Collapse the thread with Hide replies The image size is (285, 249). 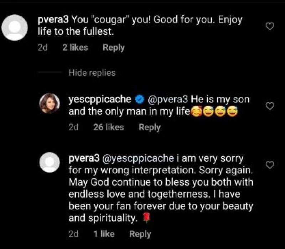click(x=92, y=73)
